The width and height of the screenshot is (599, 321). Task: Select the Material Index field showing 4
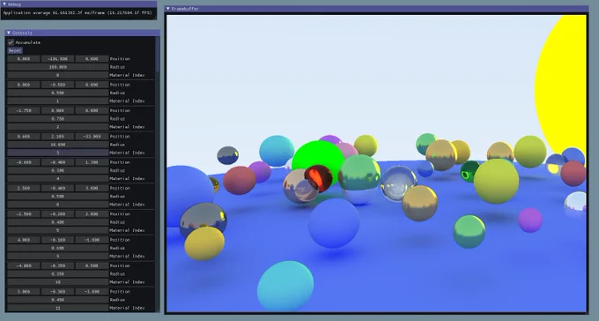pos(57,179)
